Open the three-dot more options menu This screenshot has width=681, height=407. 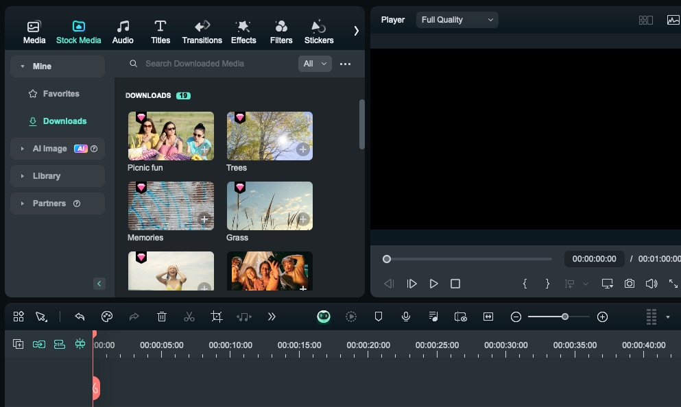coord(345,64)
